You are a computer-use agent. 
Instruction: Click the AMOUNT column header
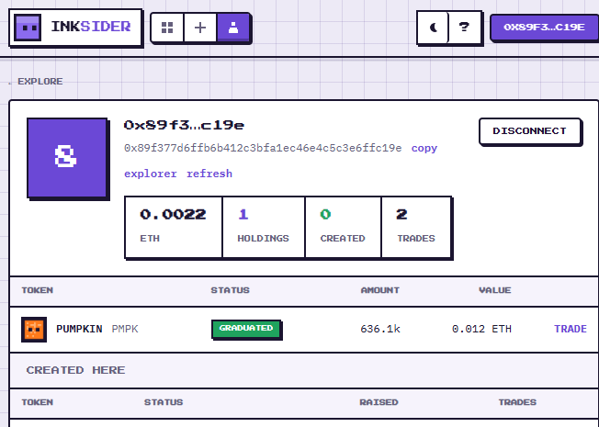click(x=380, y=290)
